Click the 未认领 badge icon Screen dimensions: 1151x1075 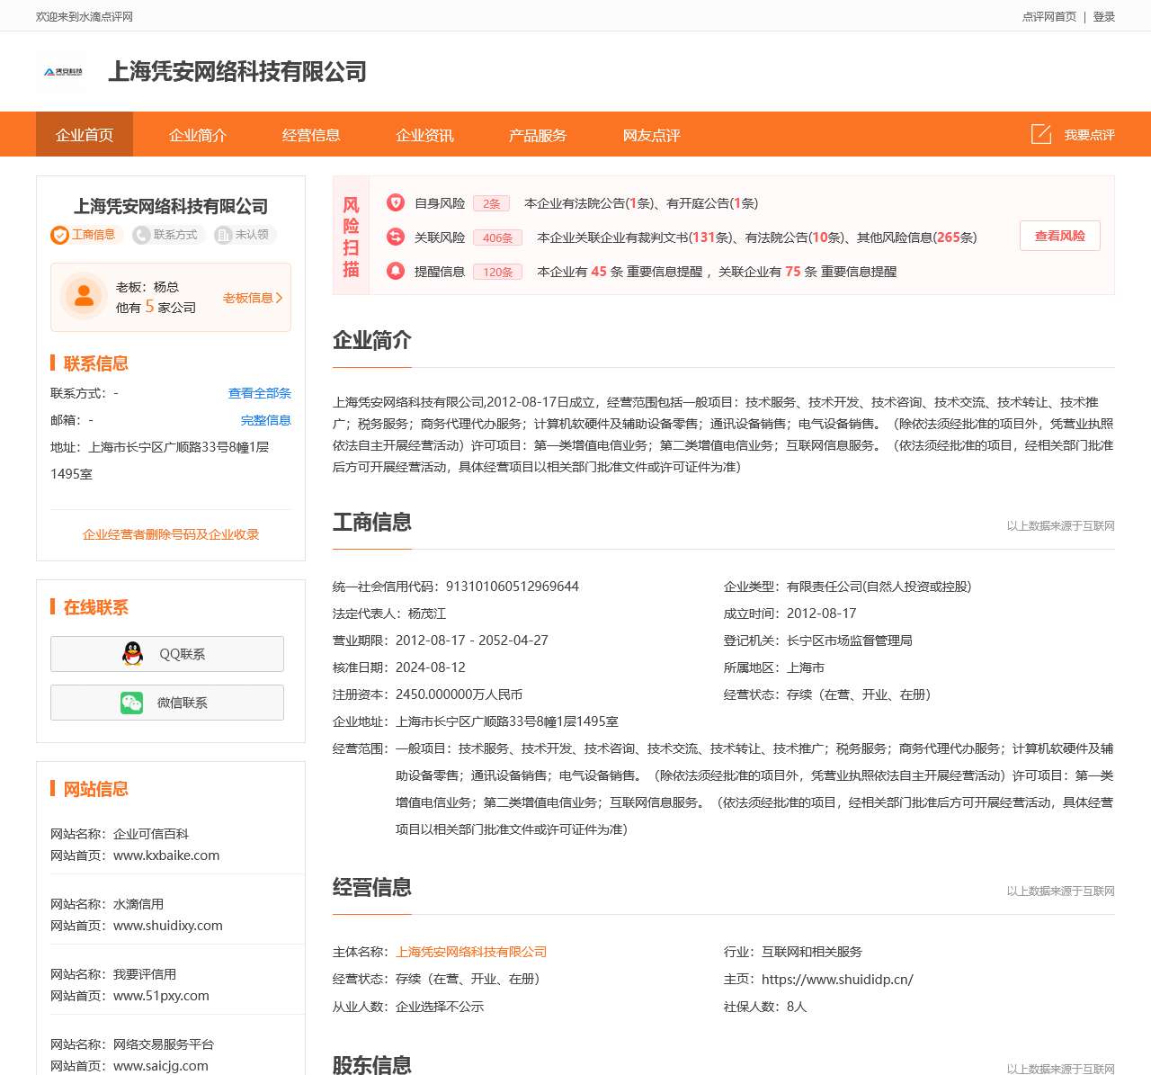tap(223, 235)
